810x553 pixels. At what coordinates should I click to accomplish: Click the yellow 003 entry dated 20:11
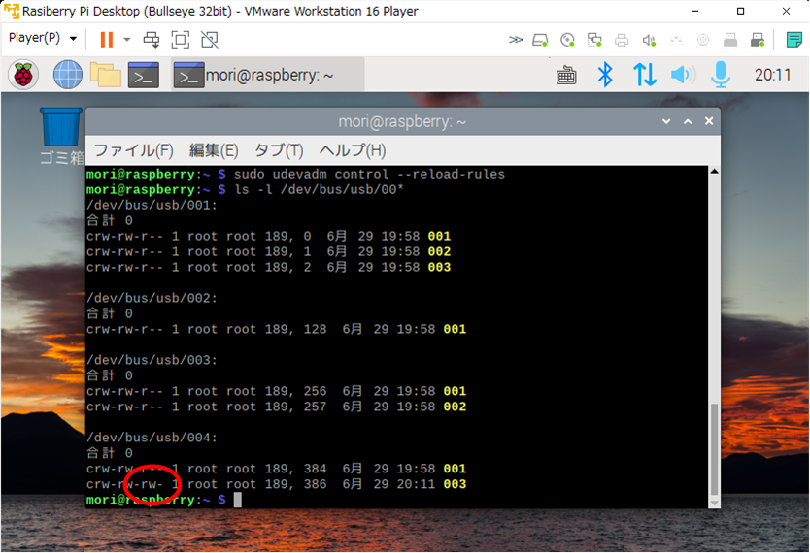point(455,484)
